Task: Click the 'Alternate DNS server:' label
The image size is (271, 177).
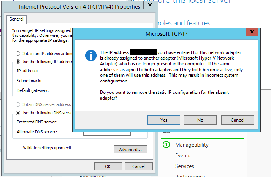Action: (x=37, y=132)
